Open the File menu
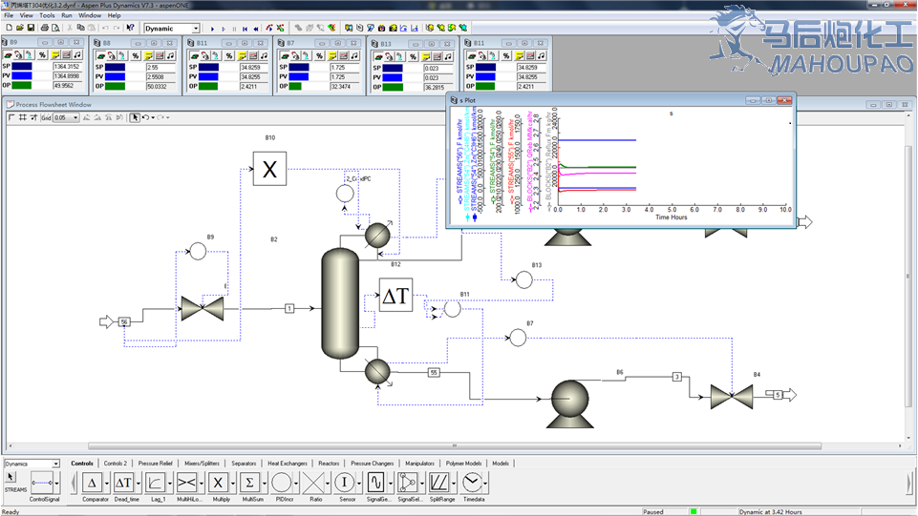 9,15
